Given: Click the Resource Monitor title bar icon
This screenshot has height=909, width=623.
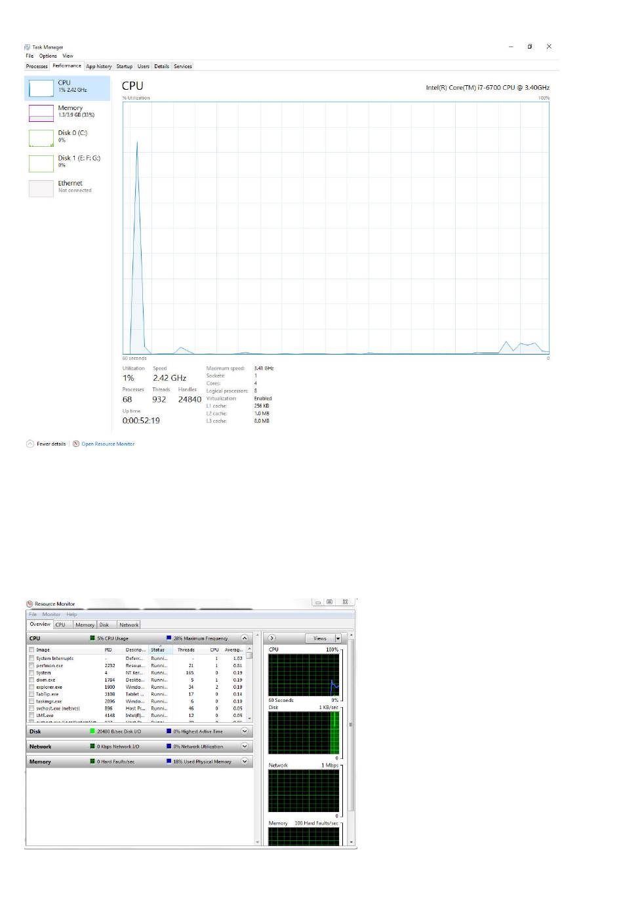Looking at the screenshot, I should (30, 604).
